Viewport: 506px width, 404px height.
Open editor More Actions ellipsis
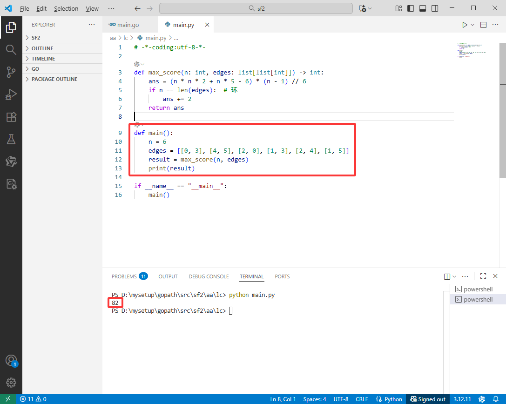point(495,25)
